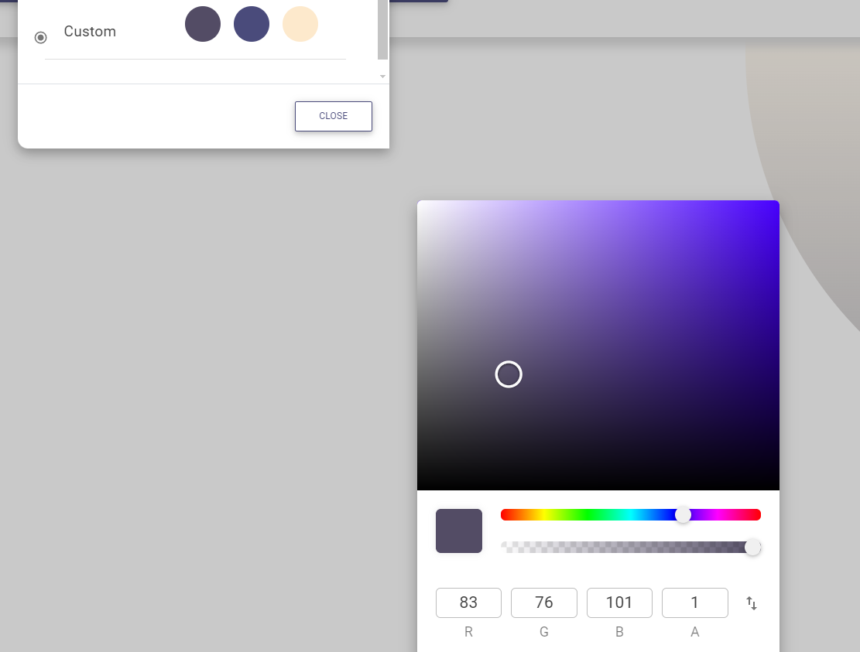The image size is (860, 652).
Task: Click the opacity slider handle
Action: click(x=752, y=547)
